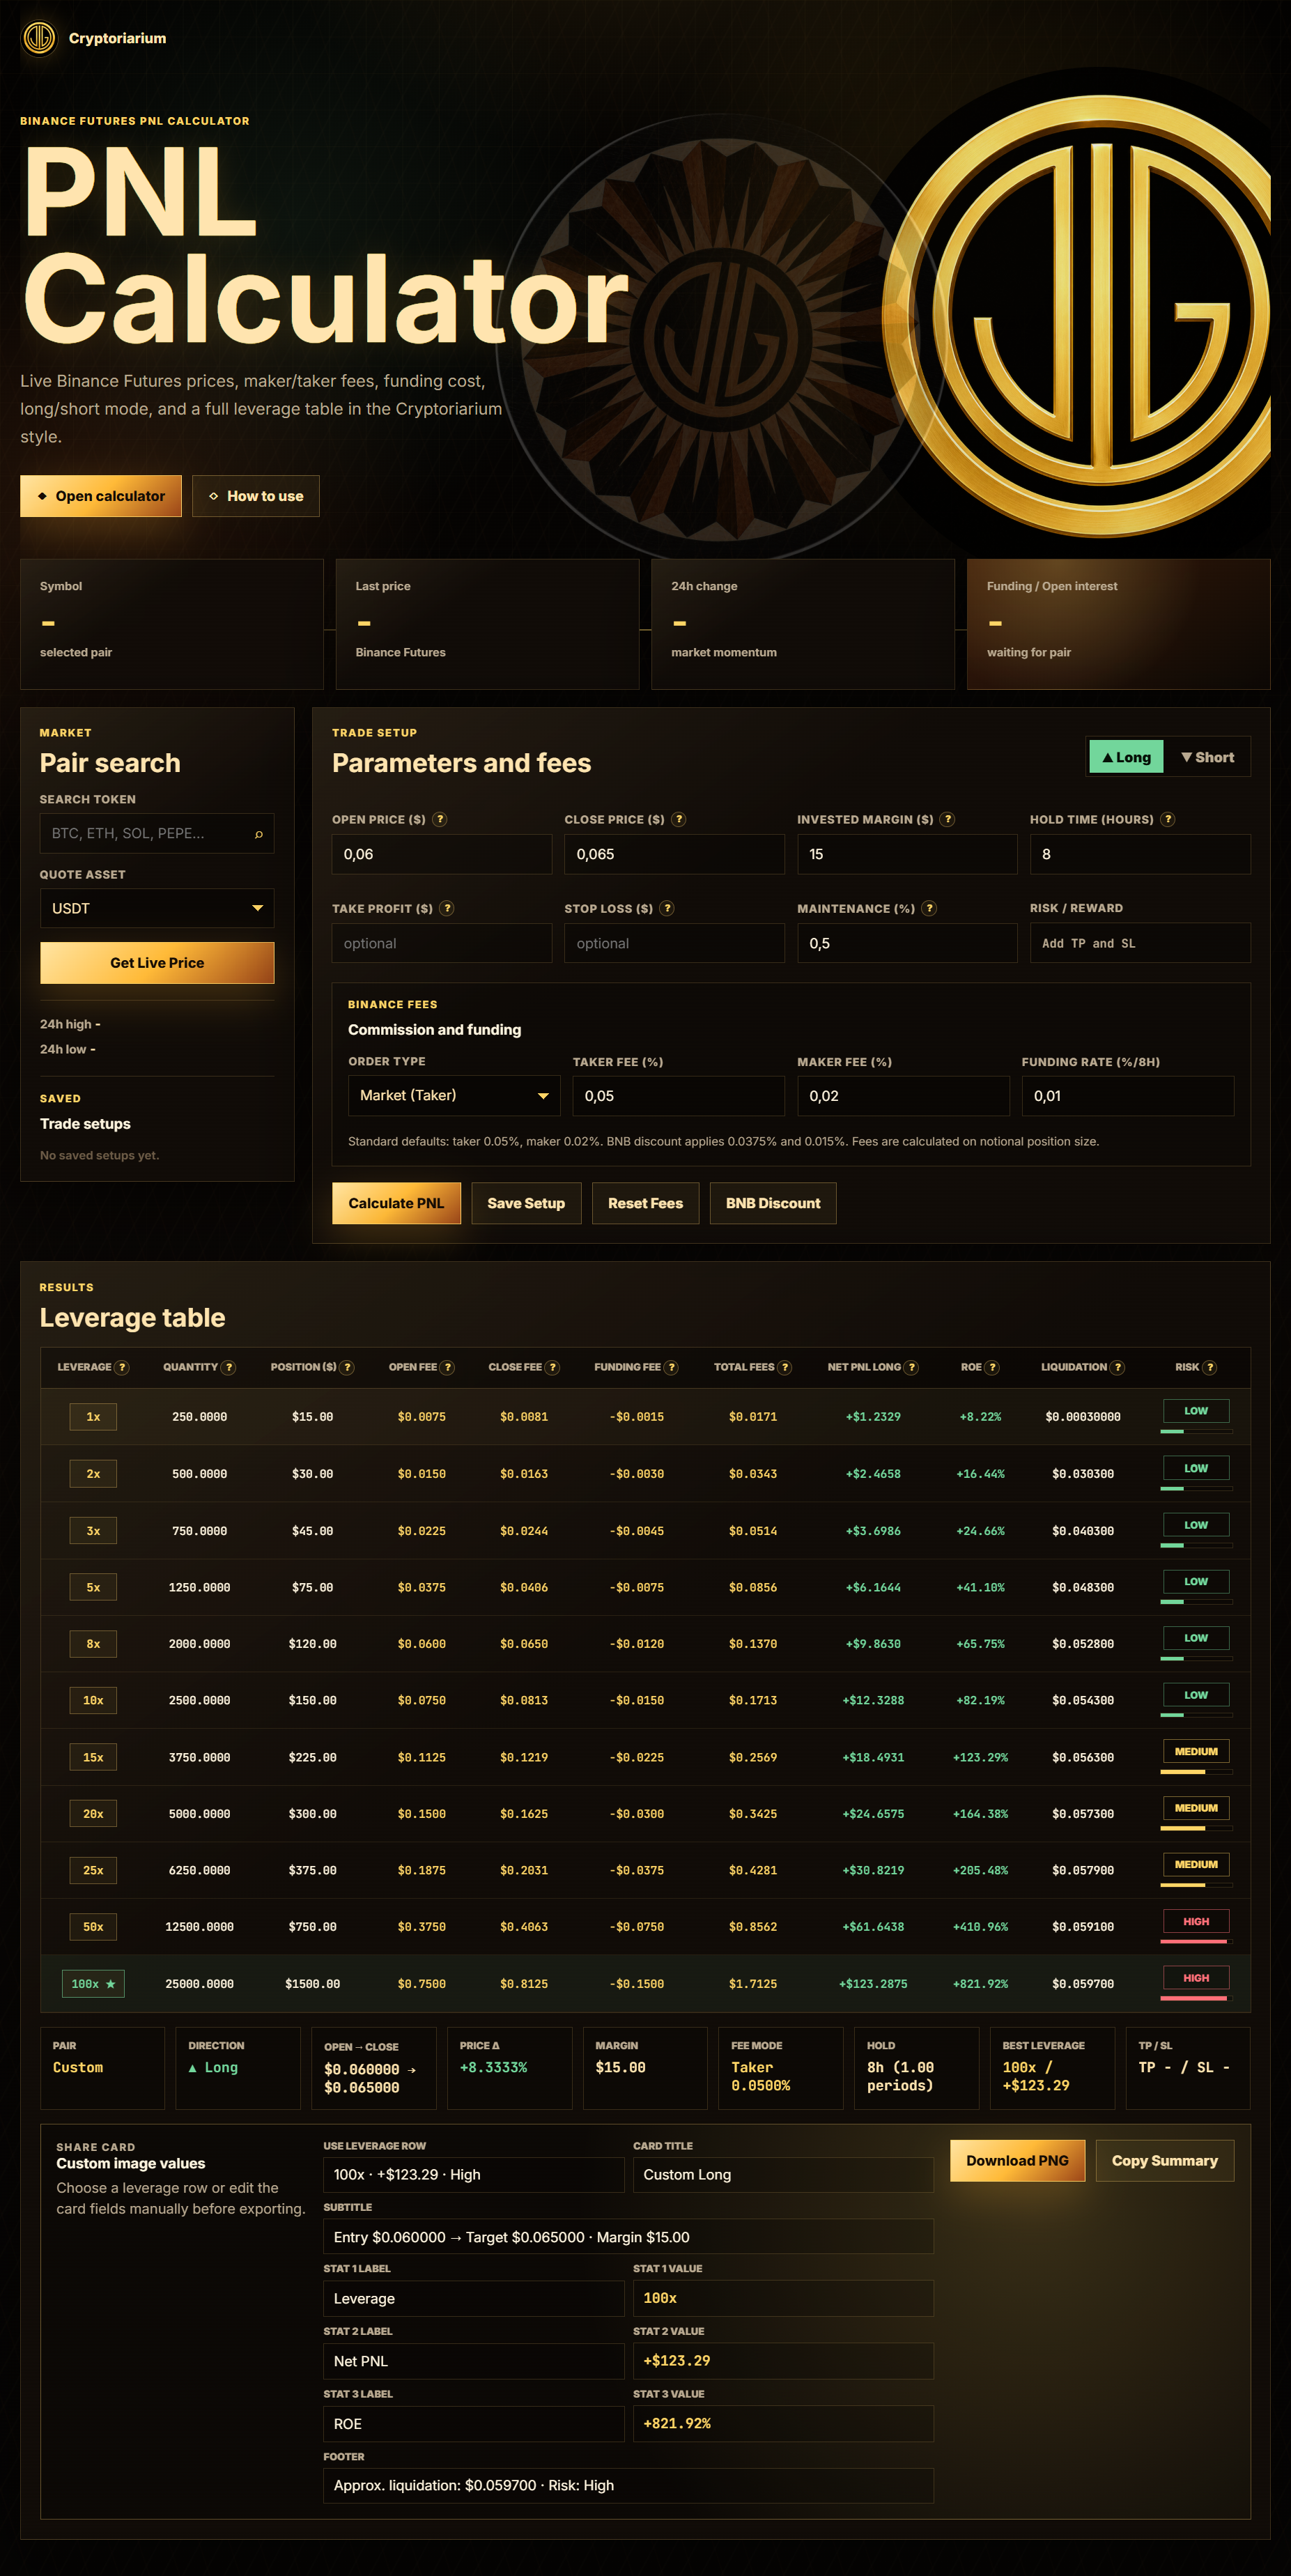1291x2576 pixels.
Task: Click the Card Title input field
Action: (x=783, y=2174)
